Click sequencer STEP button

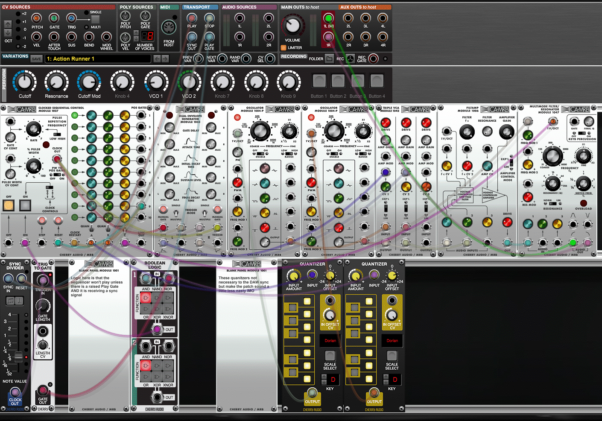coord(42,220)
